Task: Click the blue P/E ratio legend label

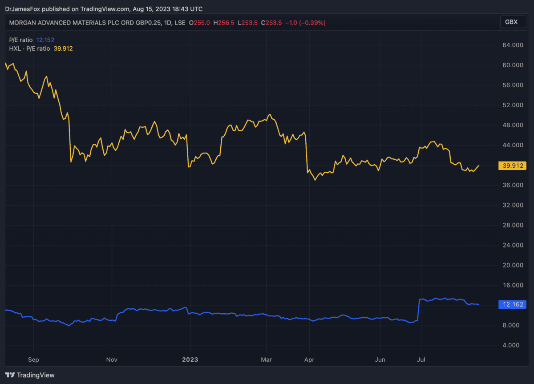Action: tap(21, 40)
